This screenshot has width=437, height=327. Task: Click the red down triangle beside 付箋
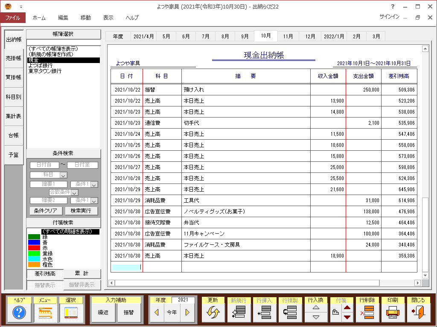pyautogui.click(x=347, y=317)
